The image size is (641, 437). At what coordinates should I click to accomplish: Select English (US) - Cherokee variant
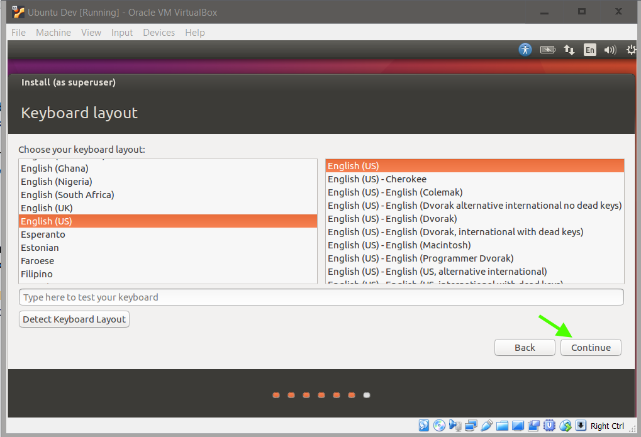click(x=475, y=179)
